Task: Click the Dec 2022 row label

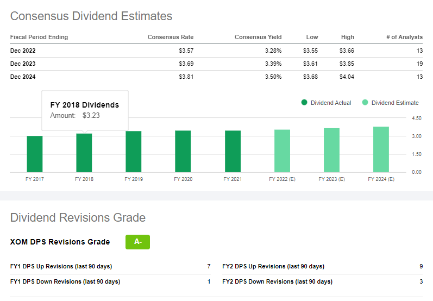Action: point(23,51)
